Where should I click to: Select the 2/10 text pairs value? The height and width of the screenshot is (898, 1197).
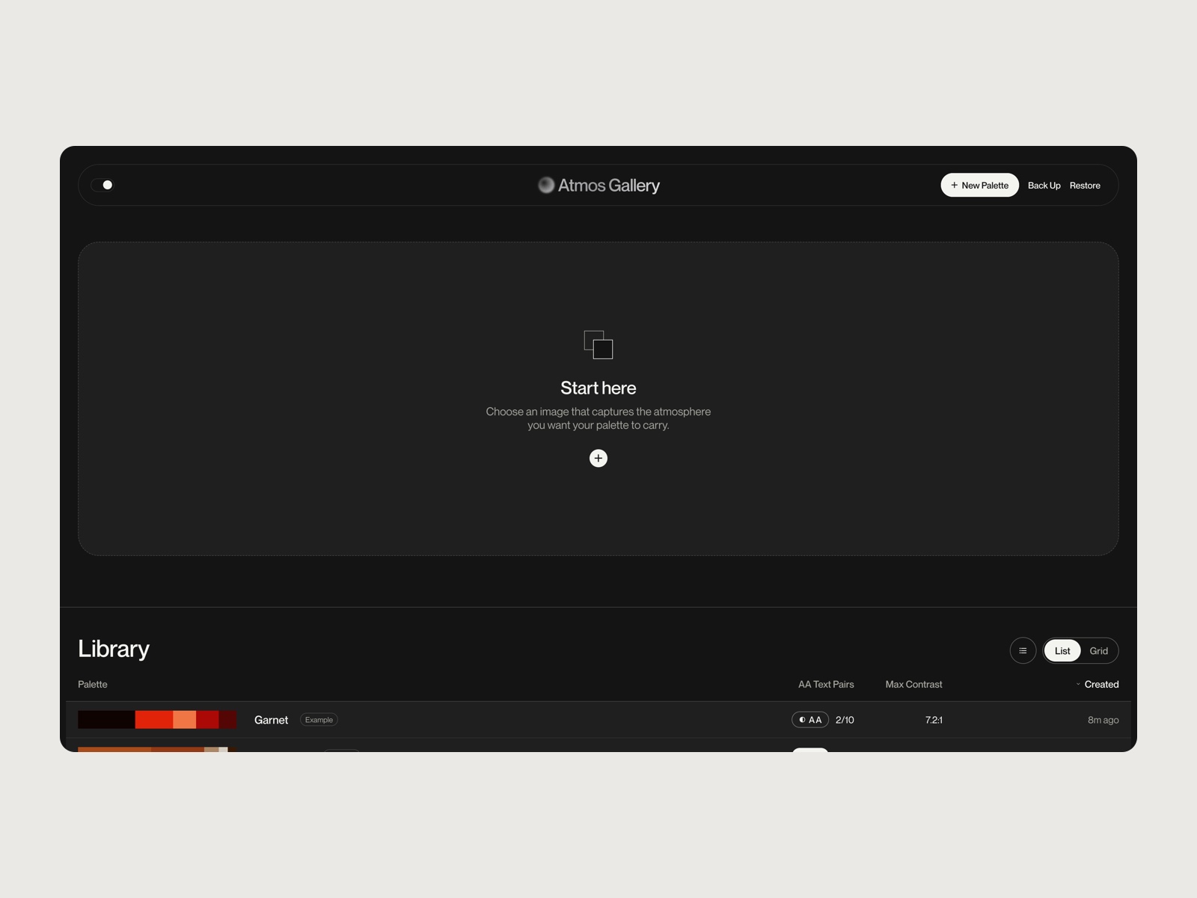pos(845,720)
